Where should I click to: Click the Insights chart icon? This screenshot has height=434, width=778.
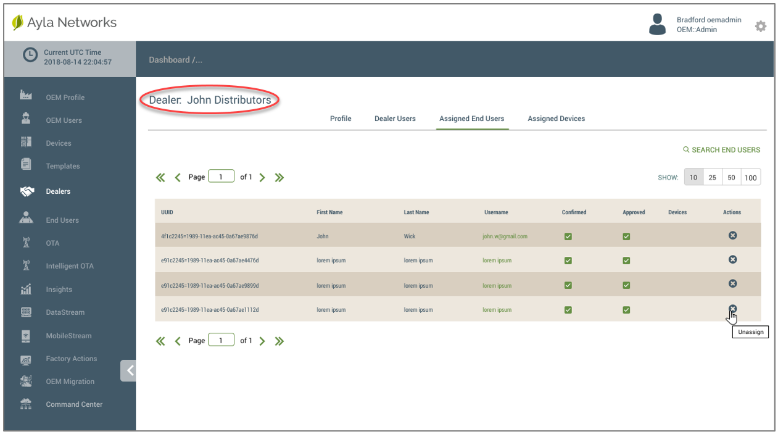(x=26, y=288)
